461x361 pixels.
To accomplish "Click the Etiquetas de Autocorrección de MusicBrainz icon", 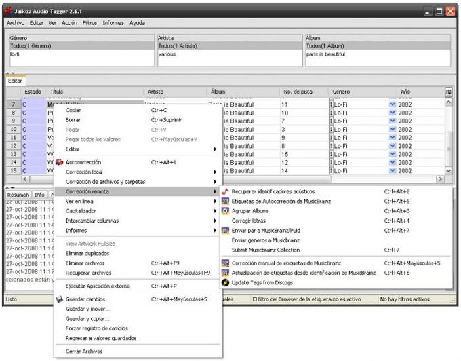I will click(x=225, y=202).
